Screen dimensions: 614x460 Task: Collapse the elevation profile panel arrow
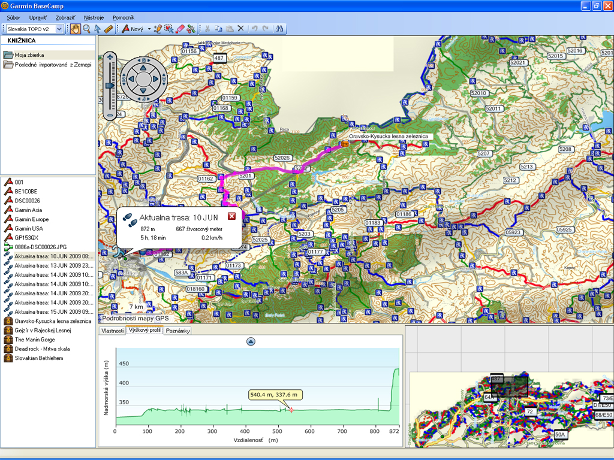[x=251, y=341]
